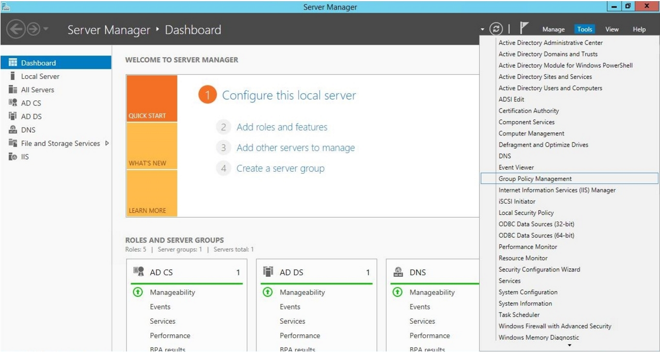Screen dimensions: 660x352
Task: Click the All Servers icon in sidebar
Action: (x=14, y=90)
